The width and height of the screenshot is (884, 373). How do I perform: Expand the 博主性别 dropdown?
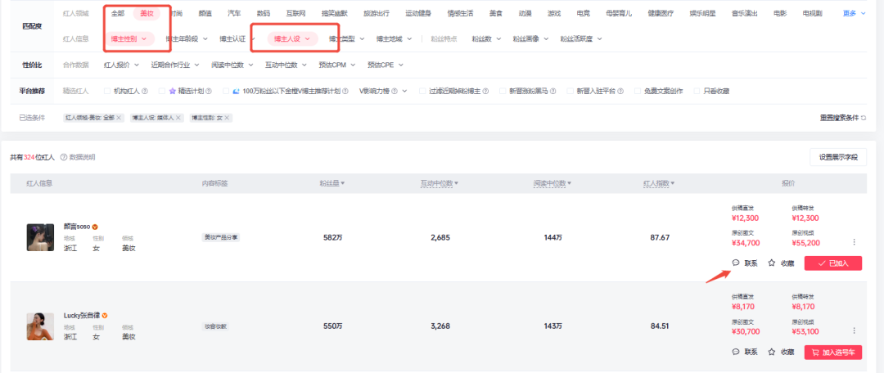coord(129,38)
